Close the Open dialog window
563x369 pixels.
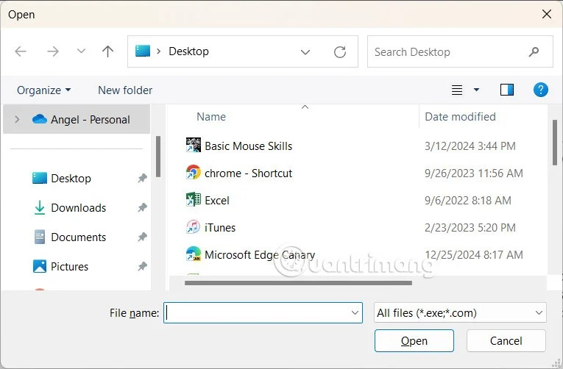pyautogui.click(x=547, y=14)
